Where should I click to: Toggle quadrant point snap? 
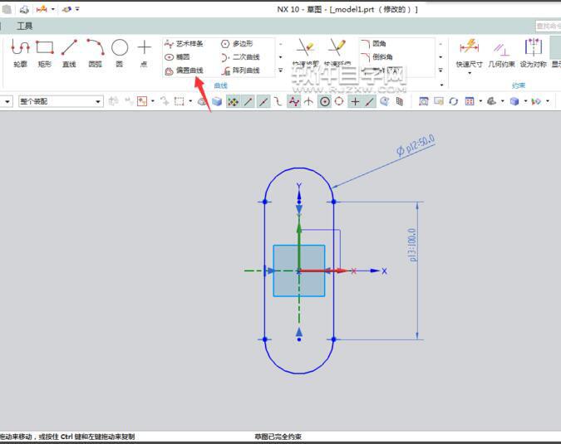click(339, 102)
